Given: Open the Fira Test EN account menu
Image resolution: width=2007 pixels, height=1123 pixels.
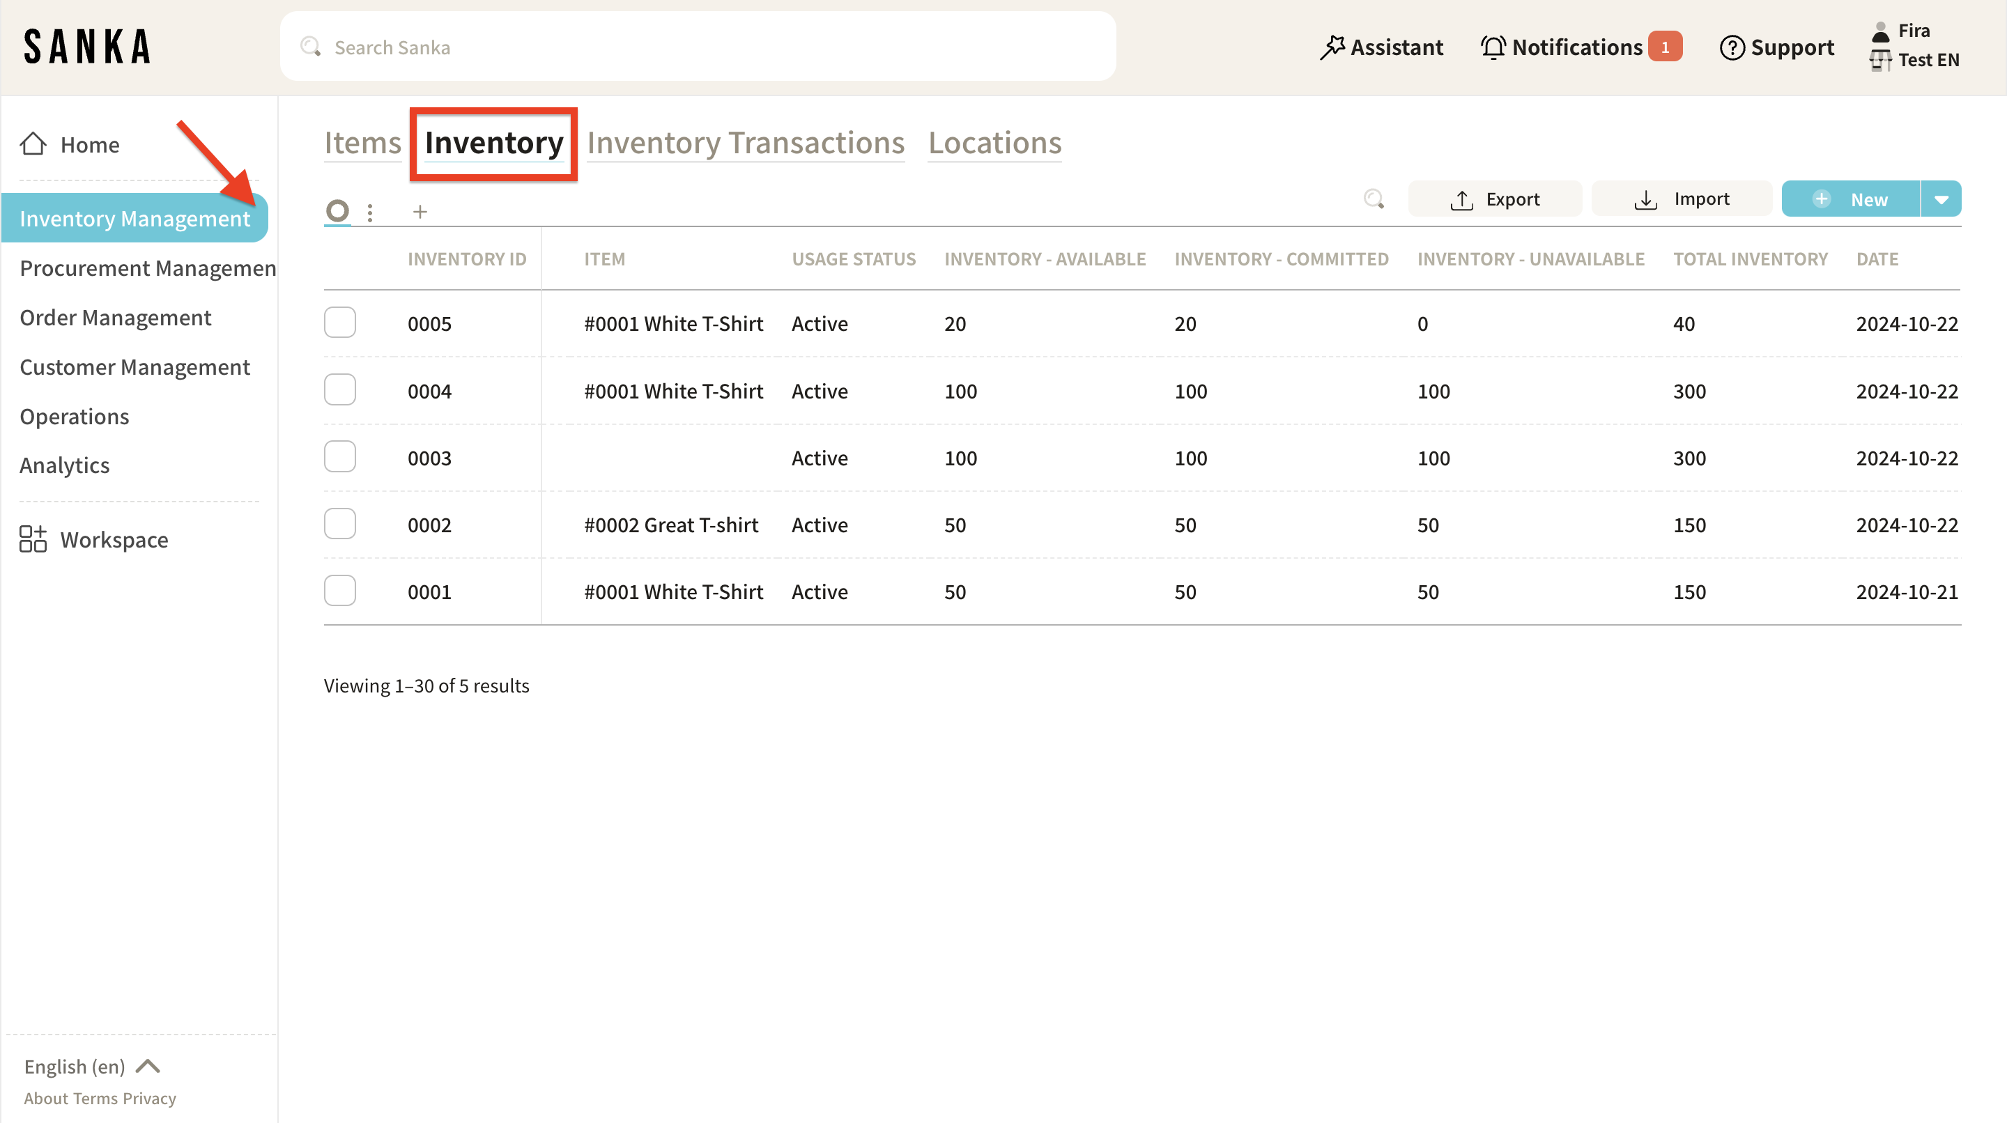Looking at the screenshot, I should pyautogui.click(x=1915, y=46).
